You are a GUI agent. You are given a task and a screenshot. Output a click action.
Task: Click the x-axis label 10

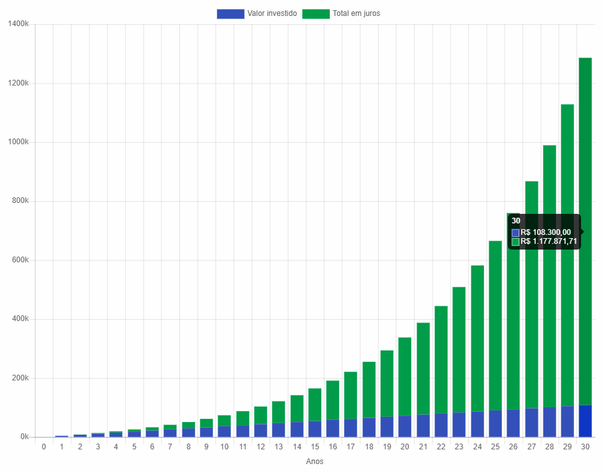pos(225,447)
